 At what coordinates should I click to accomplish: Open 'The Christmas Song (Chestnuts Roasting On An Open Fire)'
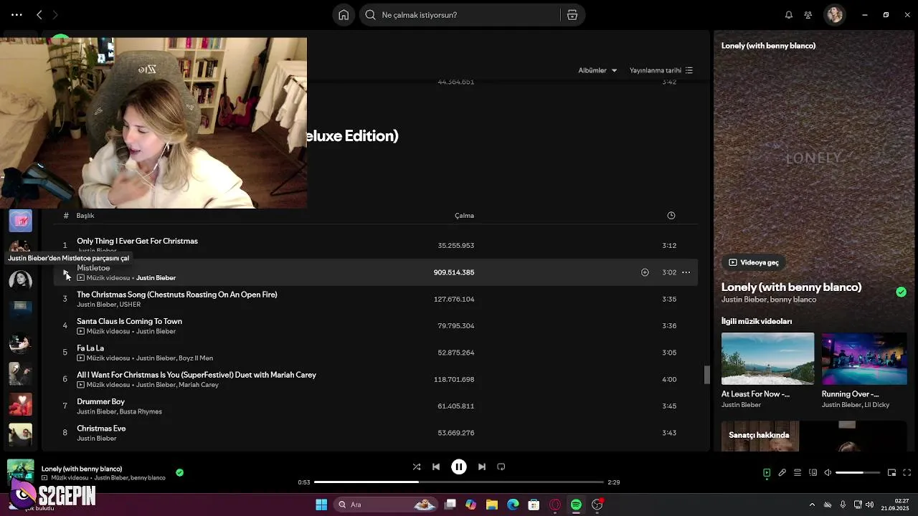[x=177, y=295]
